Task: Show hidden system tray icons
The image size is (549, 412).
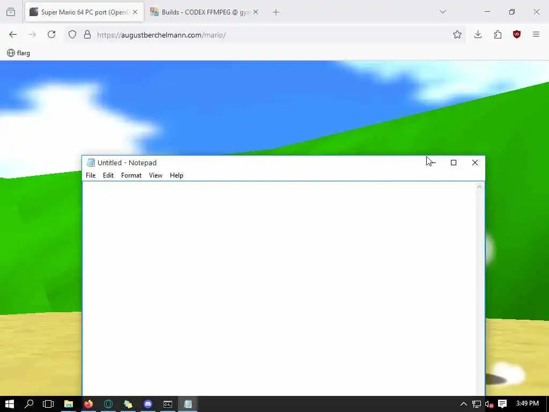Action: coord(464,404)
